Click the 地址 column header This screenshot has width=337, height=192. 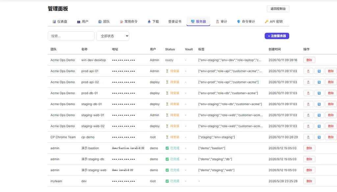(x=115, y=49)
